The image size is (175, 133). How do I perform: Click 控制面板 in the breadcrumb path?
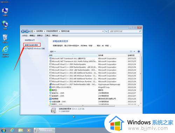tap(40, 31)
